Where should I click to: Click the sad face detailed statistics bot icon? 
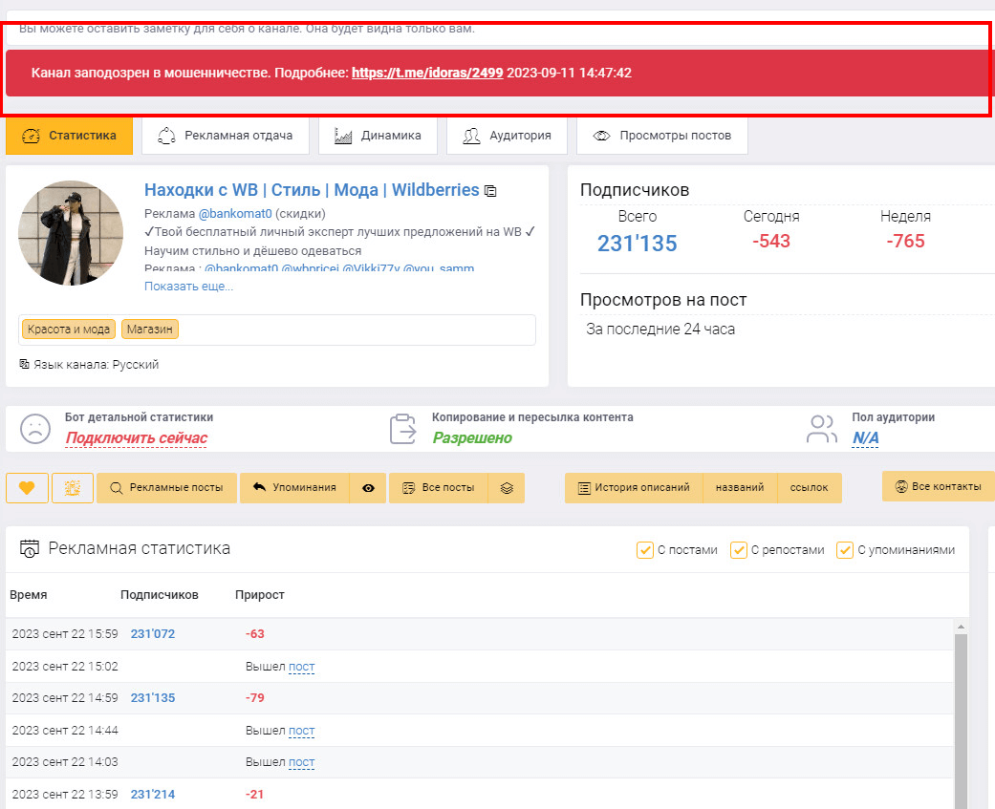click(35, 428)
